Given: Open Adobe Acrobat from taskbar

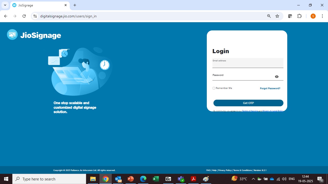Looking at the screenshot, I should [x=193, y=179].
